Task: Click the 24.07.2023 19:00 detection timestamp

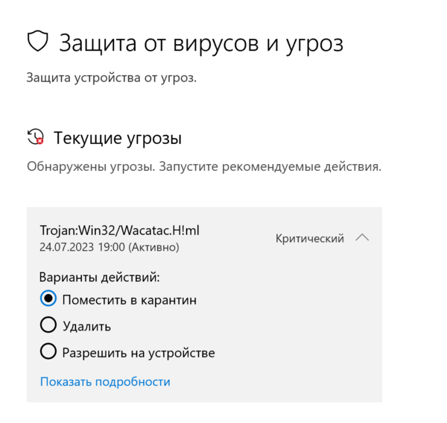Action: coord(82,246)
